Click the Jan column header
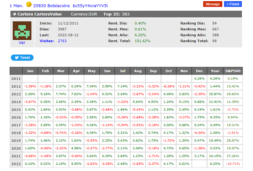 click(x=30, y=71)
